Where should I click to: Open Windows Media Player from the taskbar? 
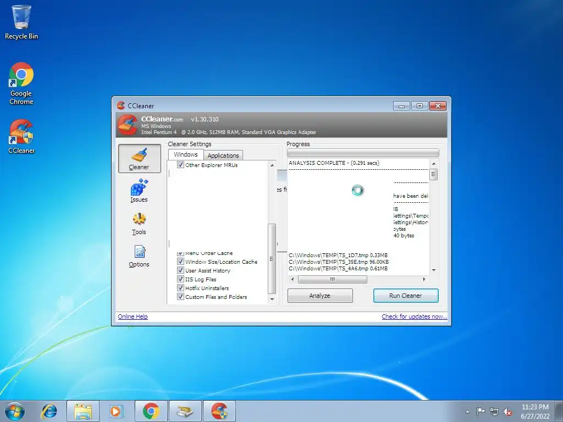[x=117, y=411]
